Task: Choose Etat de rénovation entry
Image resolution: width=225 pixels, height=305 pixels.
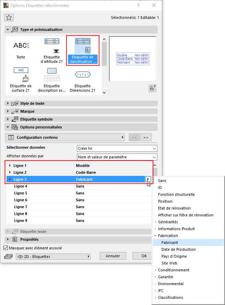Action: coord(174,208)
